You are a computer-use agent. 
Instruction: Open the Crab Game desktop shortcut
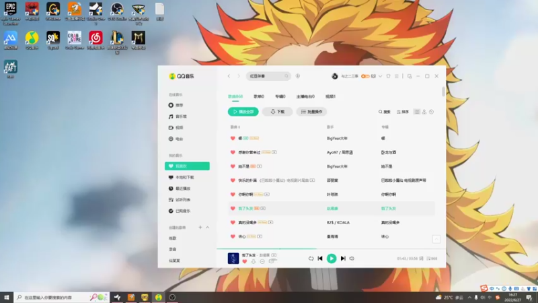click(75, 40)
